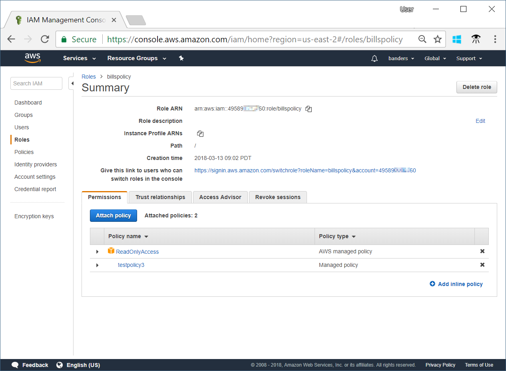Reload the page with refresh icon

coord(45,39)
